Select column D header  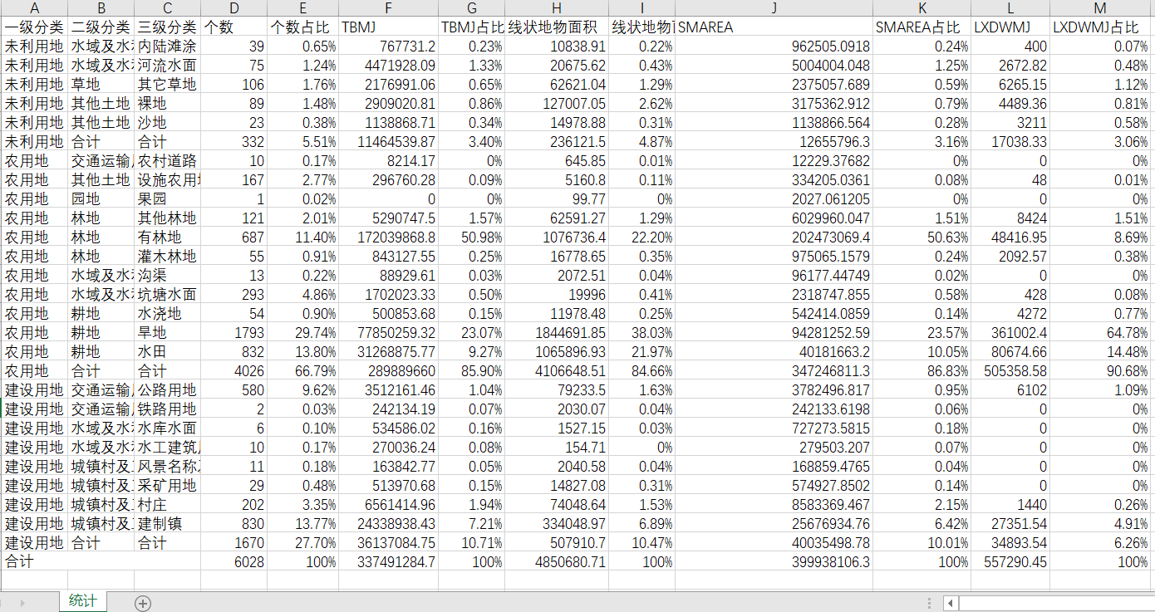coord(233,8)
